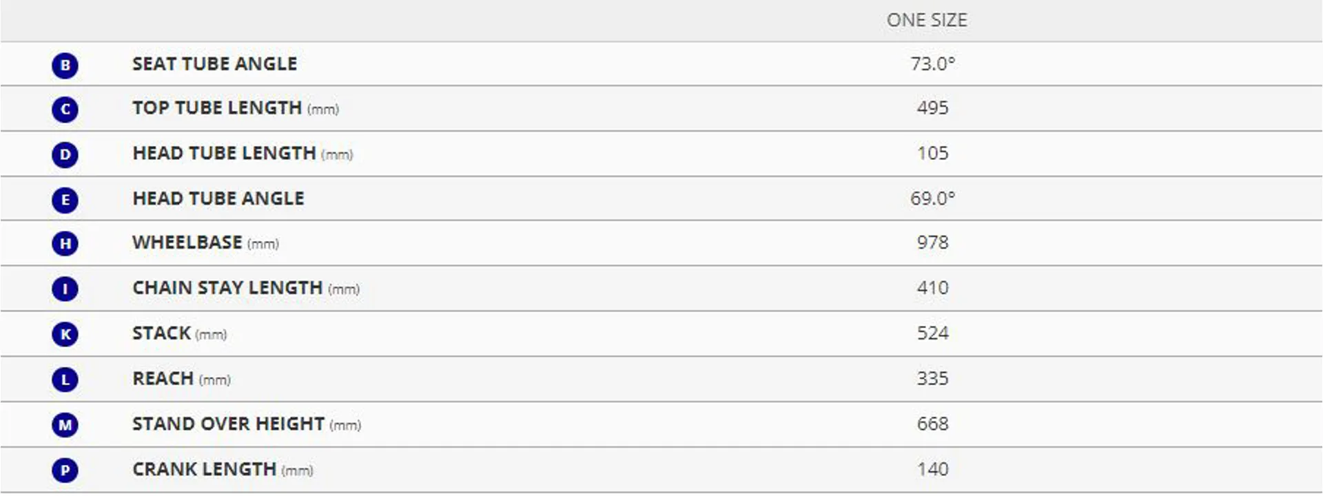Select the H circle icon for wheelbase
The width and height of the screenshot is (1323, 496).
coord(65,243)
